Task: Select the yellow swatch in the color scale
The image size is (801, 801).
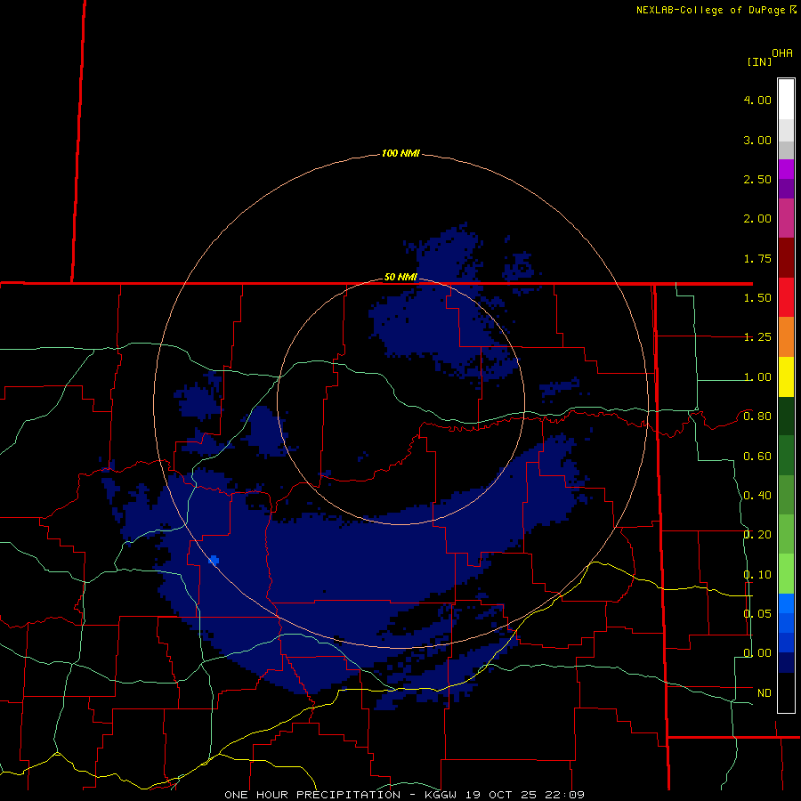Action: pos(786,376)
